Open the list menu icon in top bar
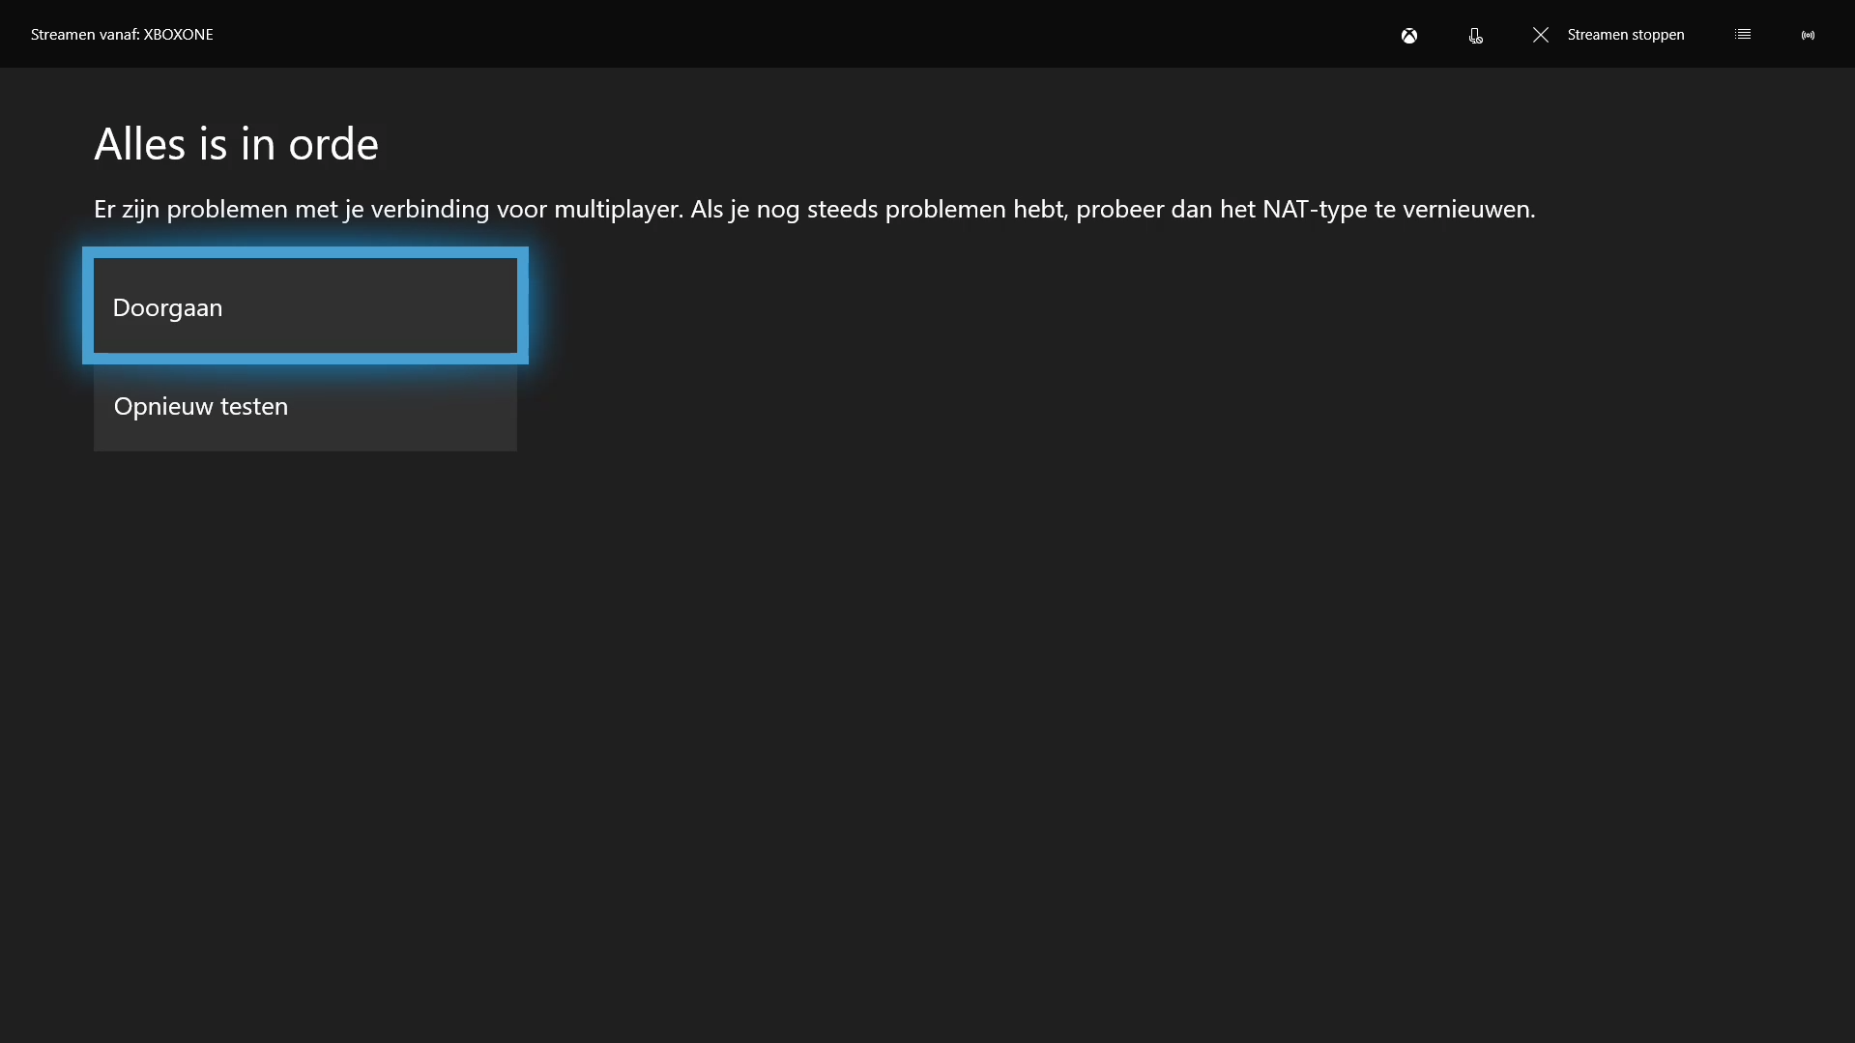Image resolution: width=1855 pixels, height=1043 pixels. (x=1743, y=35)
